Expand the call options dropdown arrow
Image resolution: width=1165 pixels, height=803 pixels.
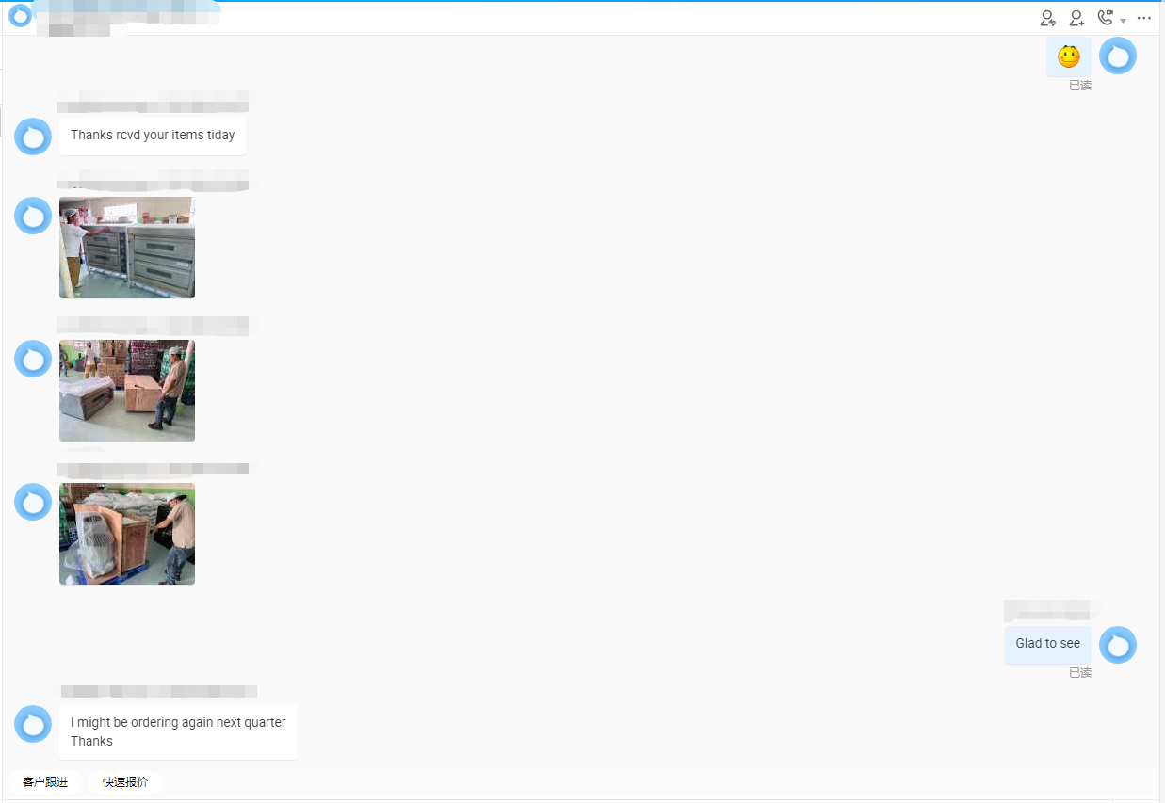point(1123,21)
